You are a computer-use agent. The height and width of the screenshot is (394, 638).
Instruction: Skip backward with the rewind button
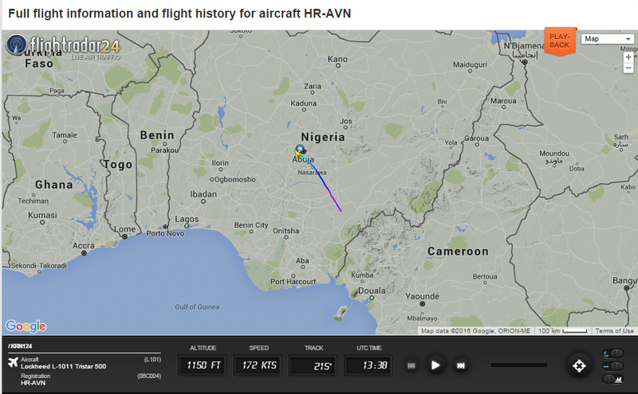(x=412, y=365)
